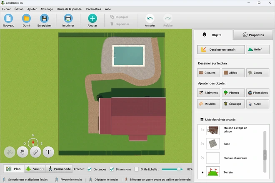Click the Nouveau new project icon
This screenshot has height=183, width=275.
(x=8, y=18)
